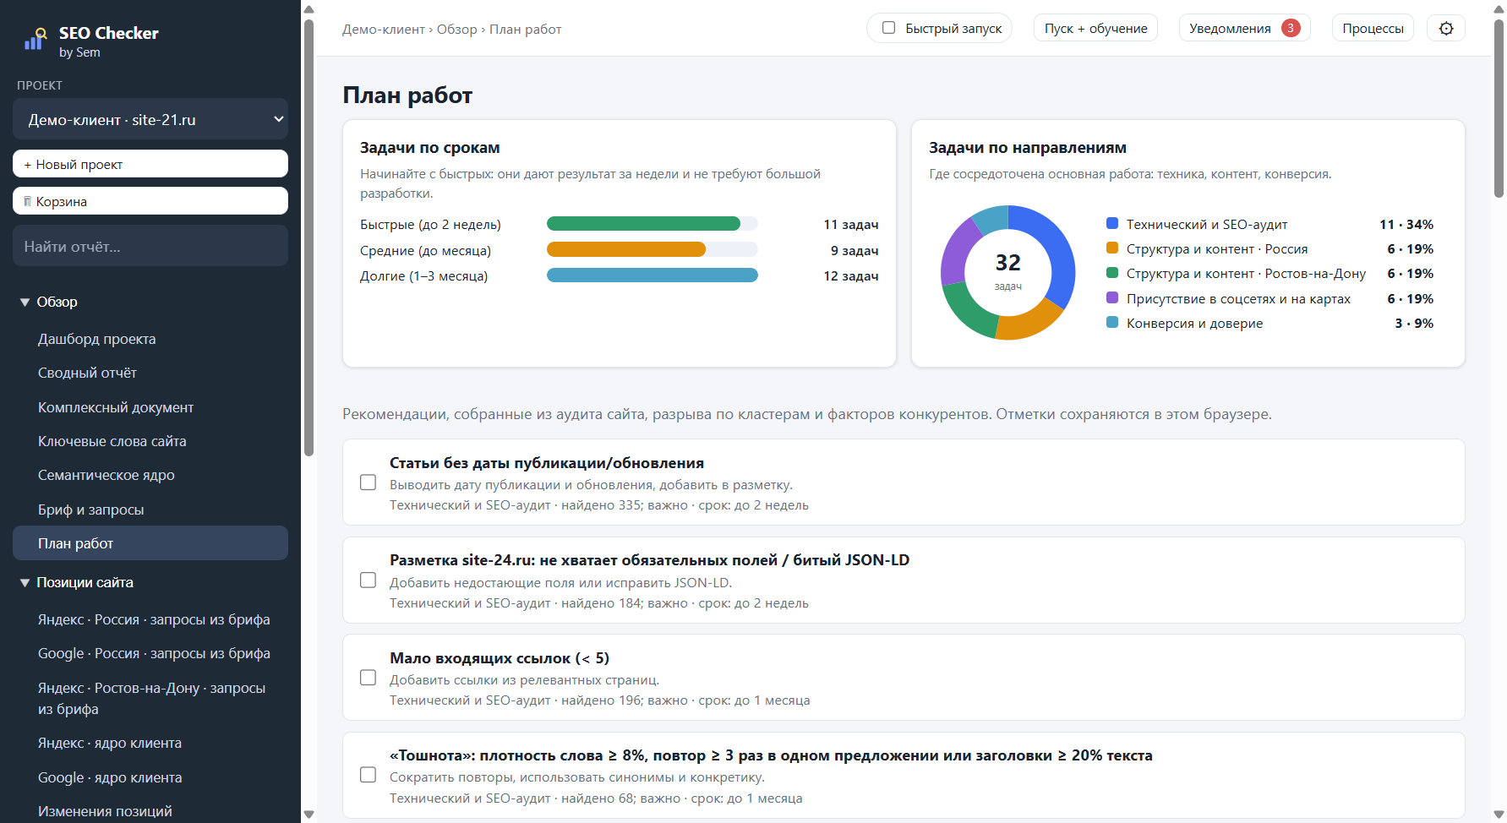Image resolution: width=1507 pixels, height=823 pixels.
Task: Collapse the Обзор section triangle
Action: (x=25, y=302)
